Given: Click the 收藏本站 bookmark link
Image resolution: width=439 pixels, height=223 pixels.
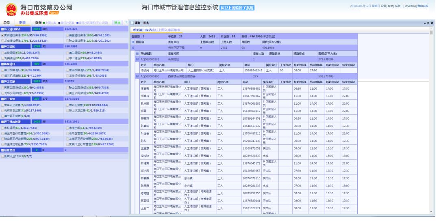Looking at the screenshot, I should point(411,6).
